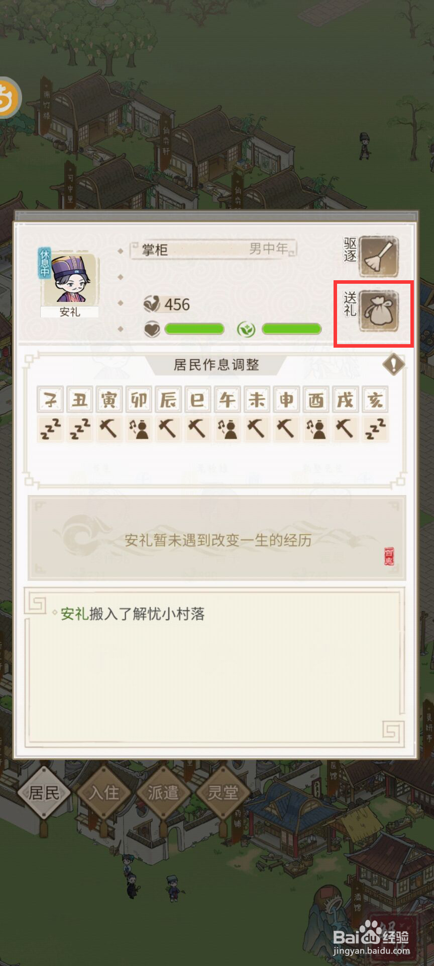Screen dimensions: 434x966
Task: Tap the 安礼 life experience banner
Action: tap(217, 538)
